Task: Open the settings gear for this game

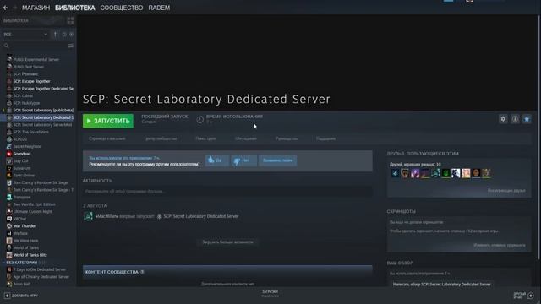Action: point(503,119)
